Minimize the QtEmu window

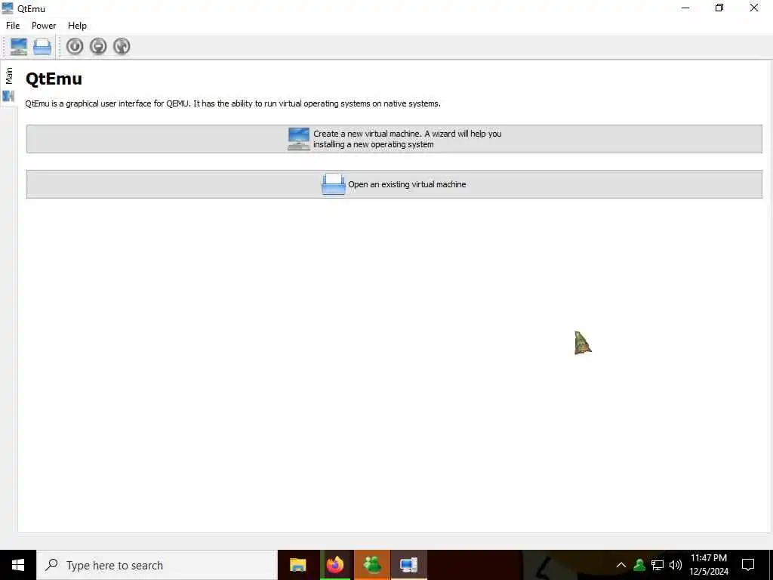685,8
